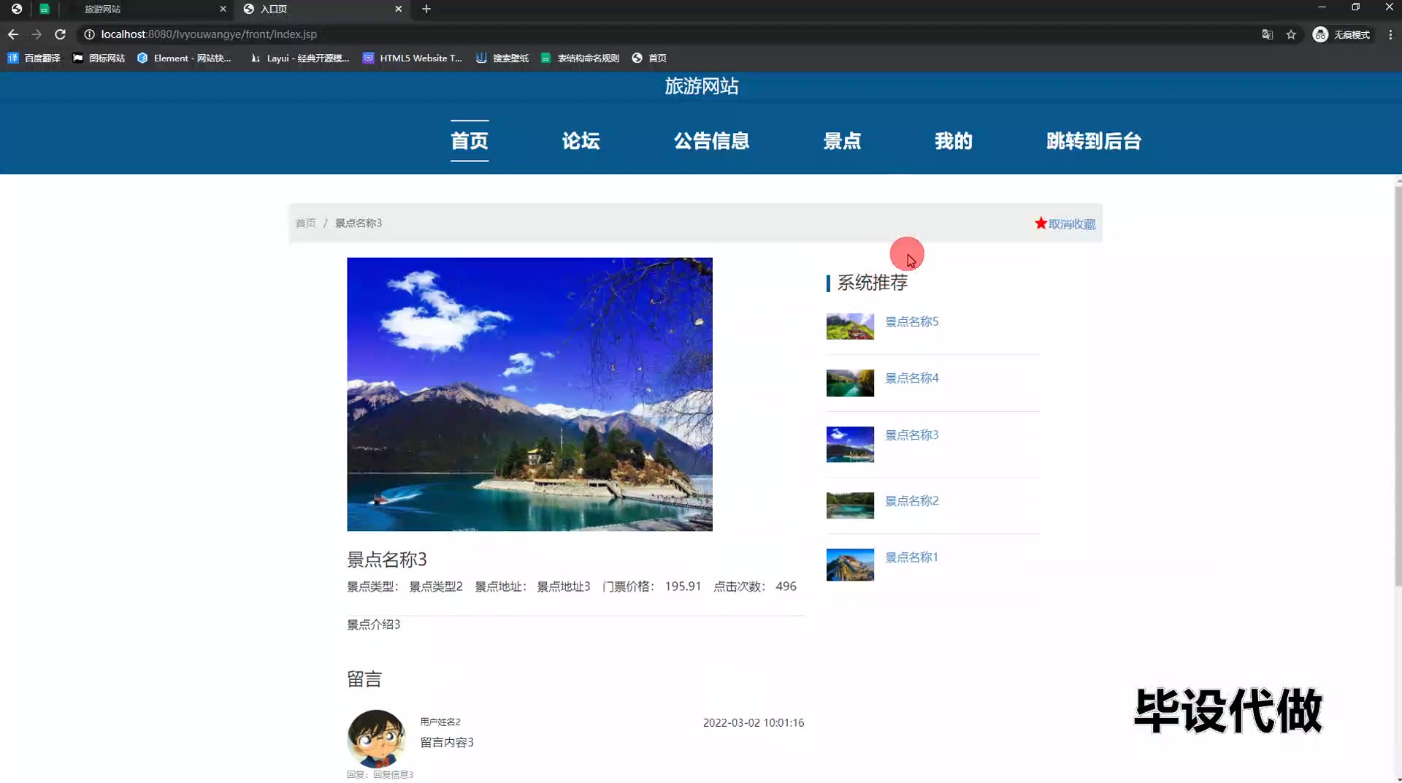The height and width of the screenshot is (783, 1402).
Task: Click the 首页 breadcrumb link
Action: [305, 223]
